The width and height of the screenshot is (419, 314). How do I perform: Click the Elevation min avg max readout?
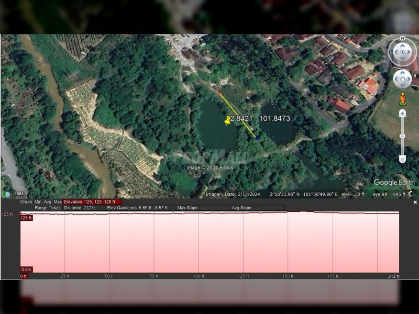(92, 201)
